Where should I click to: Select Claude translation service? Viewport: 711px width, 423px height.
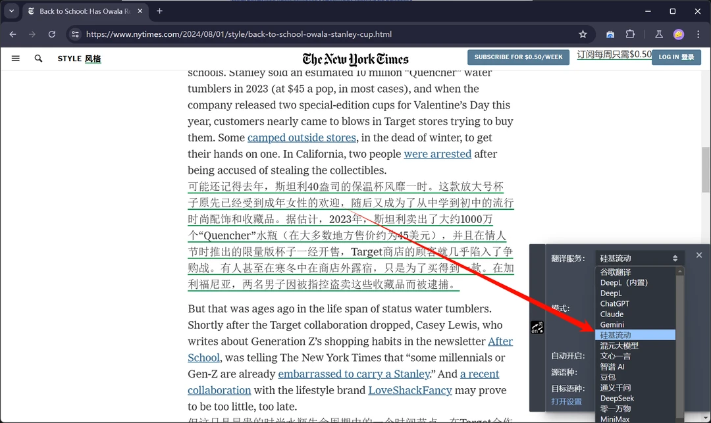[x=635, y=314]
